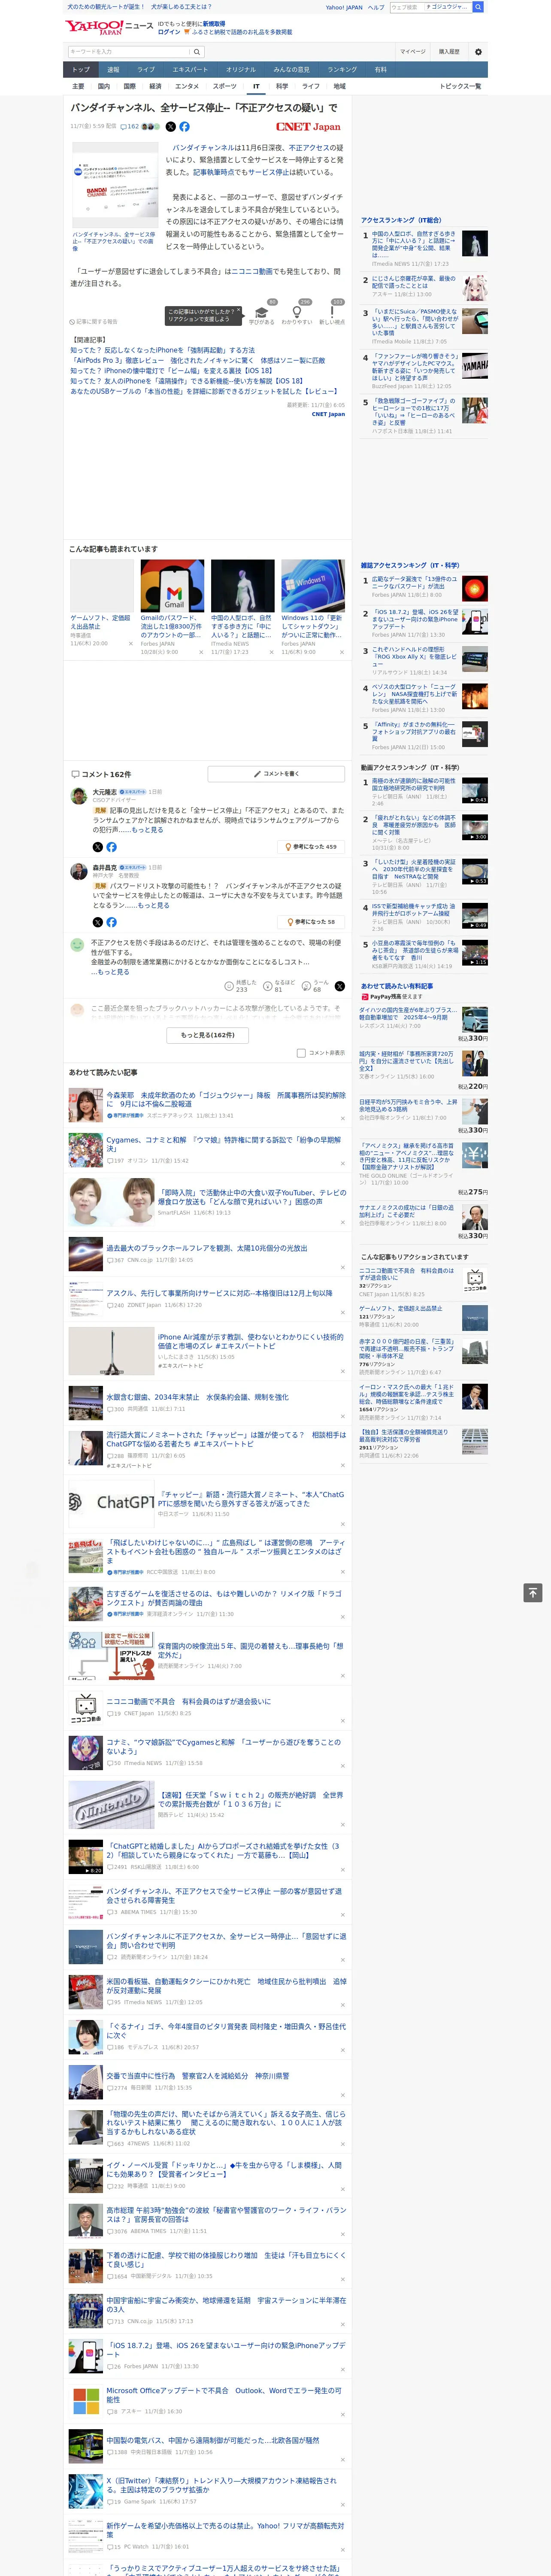Open the 広範なデータ漏洩 magazine ranking article
Viewport: 551px width, 2576px height.
(x=415, y=582)
